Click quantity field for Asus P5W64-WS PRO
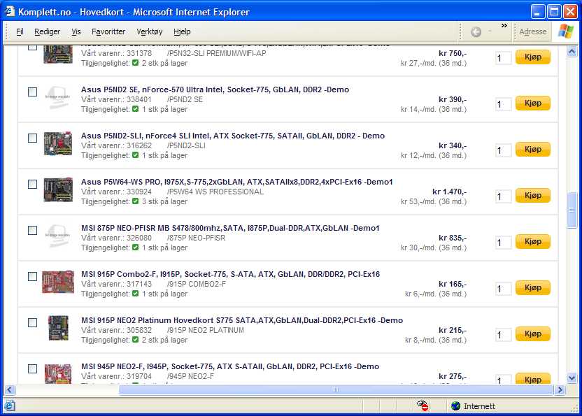 504,196
